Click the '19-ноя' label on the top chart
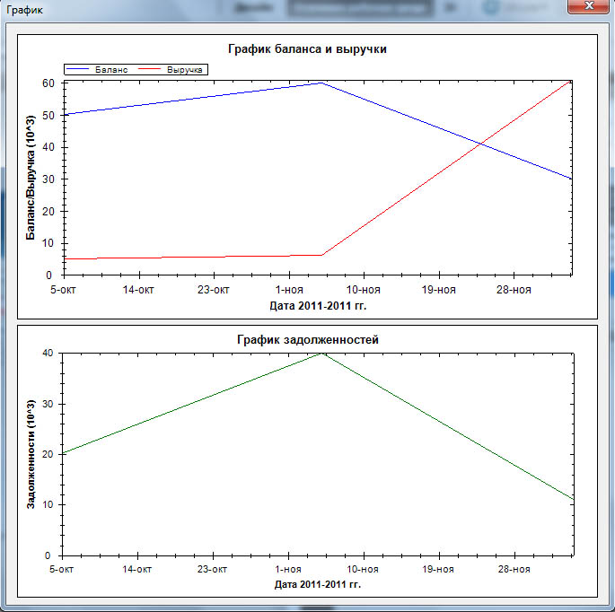This screenshot has height=612, width=615. coord(438,290)
